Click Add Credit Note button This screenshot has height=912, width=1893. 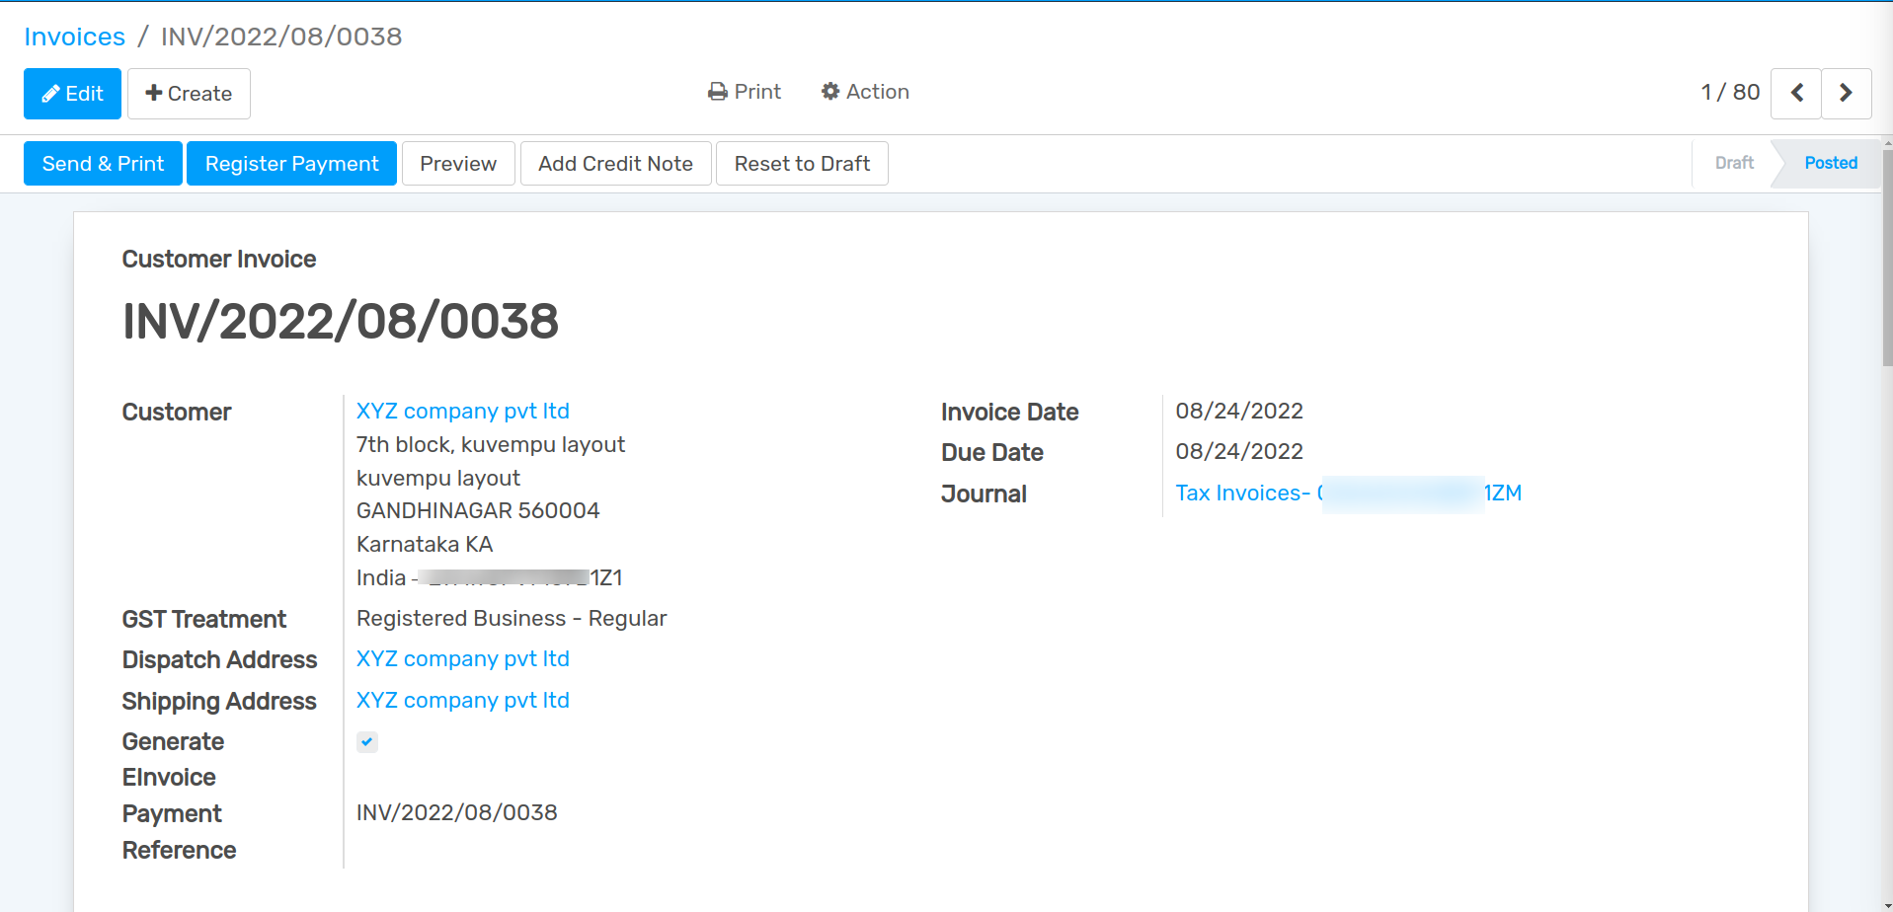615,164
